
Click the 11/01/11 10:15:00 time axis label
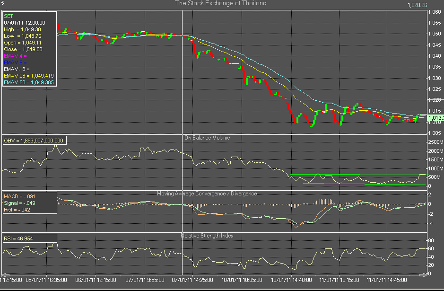[x=339, y=280]
